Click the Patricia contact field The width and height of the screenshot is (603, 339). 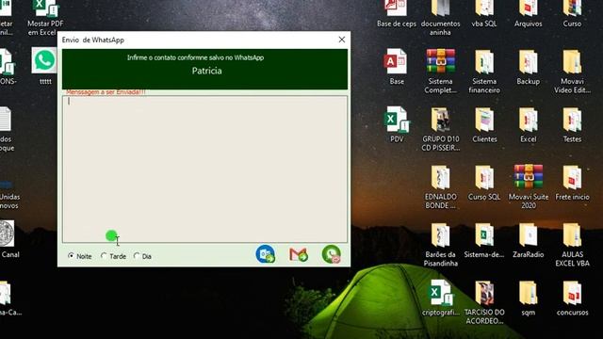[206, 71]
